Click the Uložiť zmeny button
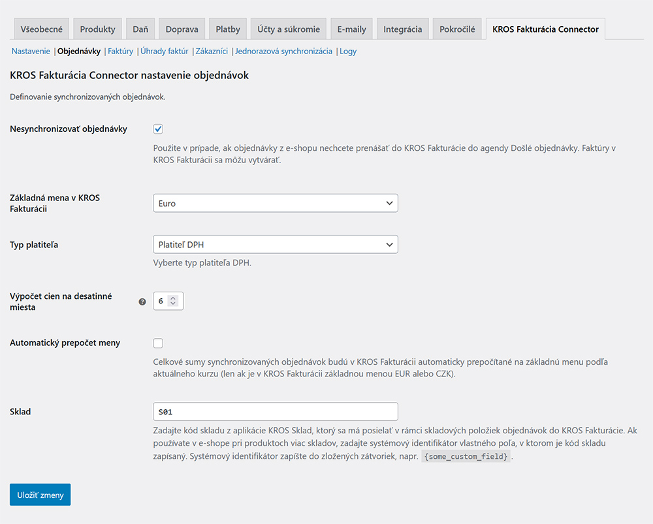 pos(40,495)
